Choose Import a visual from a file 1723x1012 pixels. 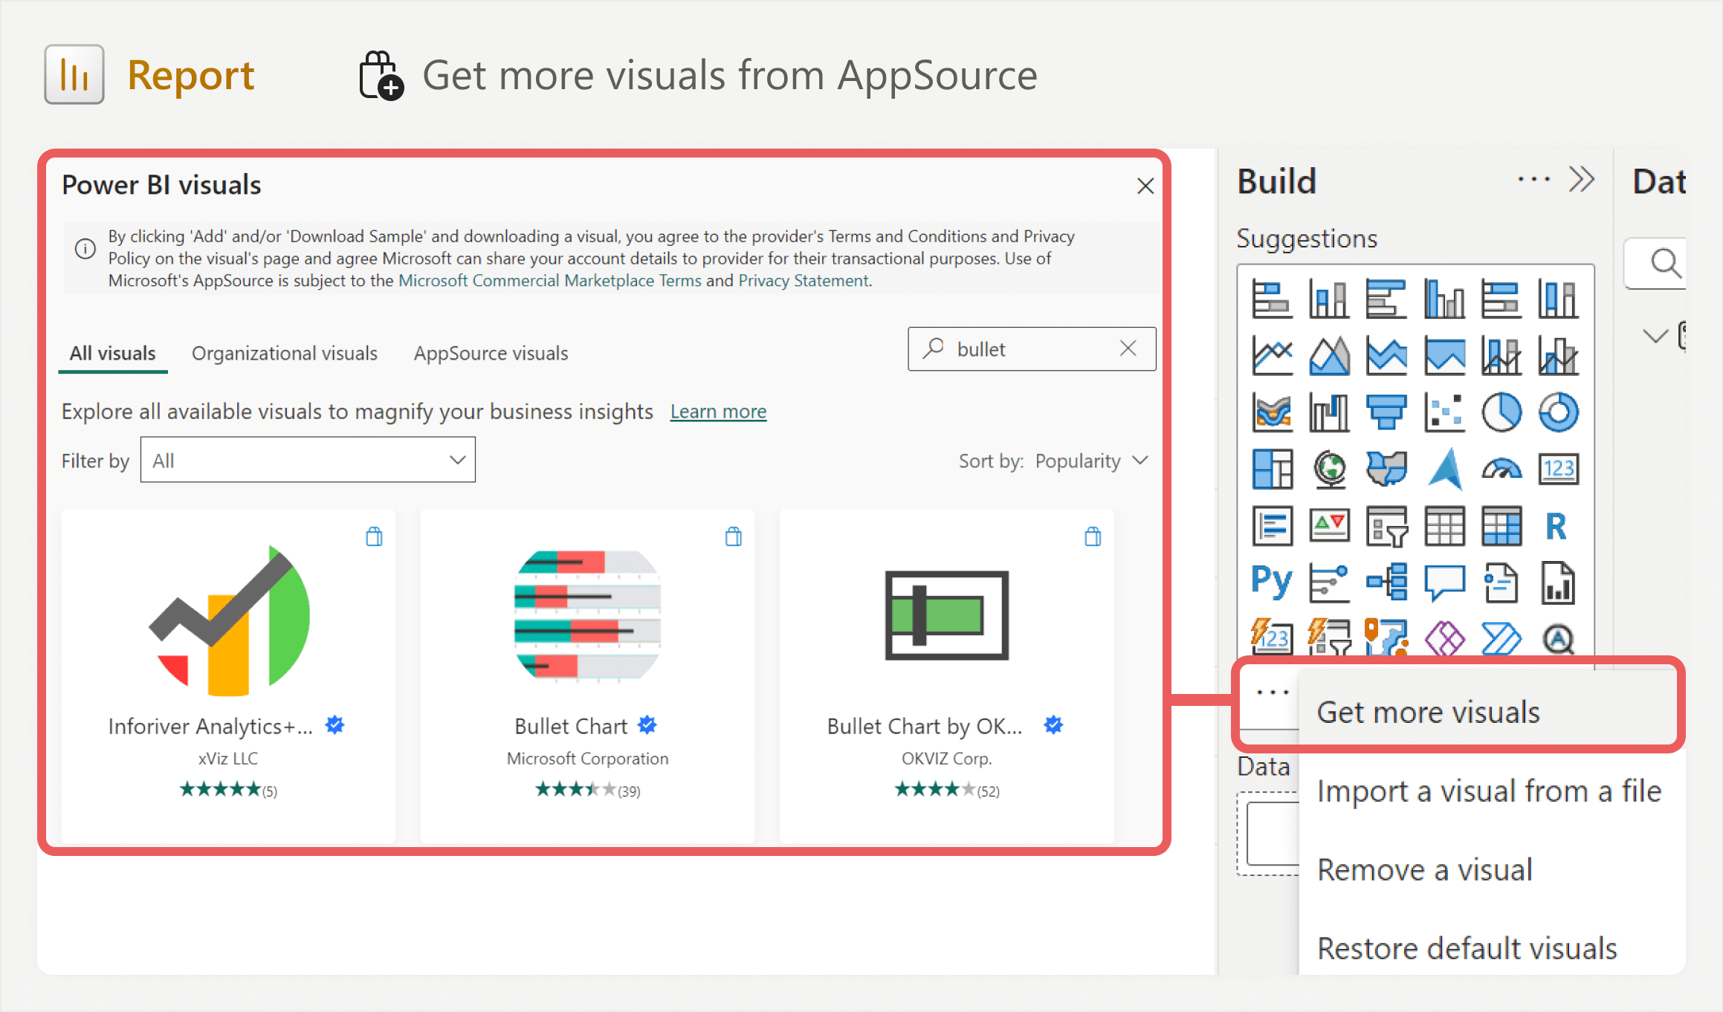pyautogui.click(x=1489, y=791)
